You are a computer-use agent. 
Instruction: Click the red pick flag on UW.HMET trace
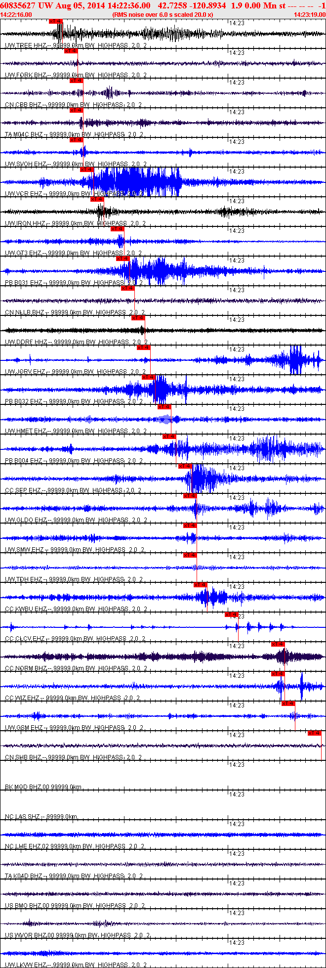(x=164, y=407)
